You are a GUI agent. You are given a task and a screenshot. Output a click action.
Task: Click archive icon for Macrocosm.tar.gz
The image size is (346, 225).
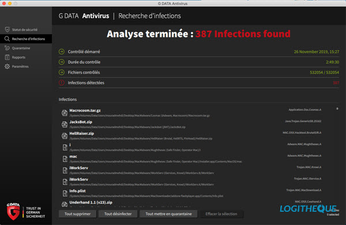tap(65, 113)
